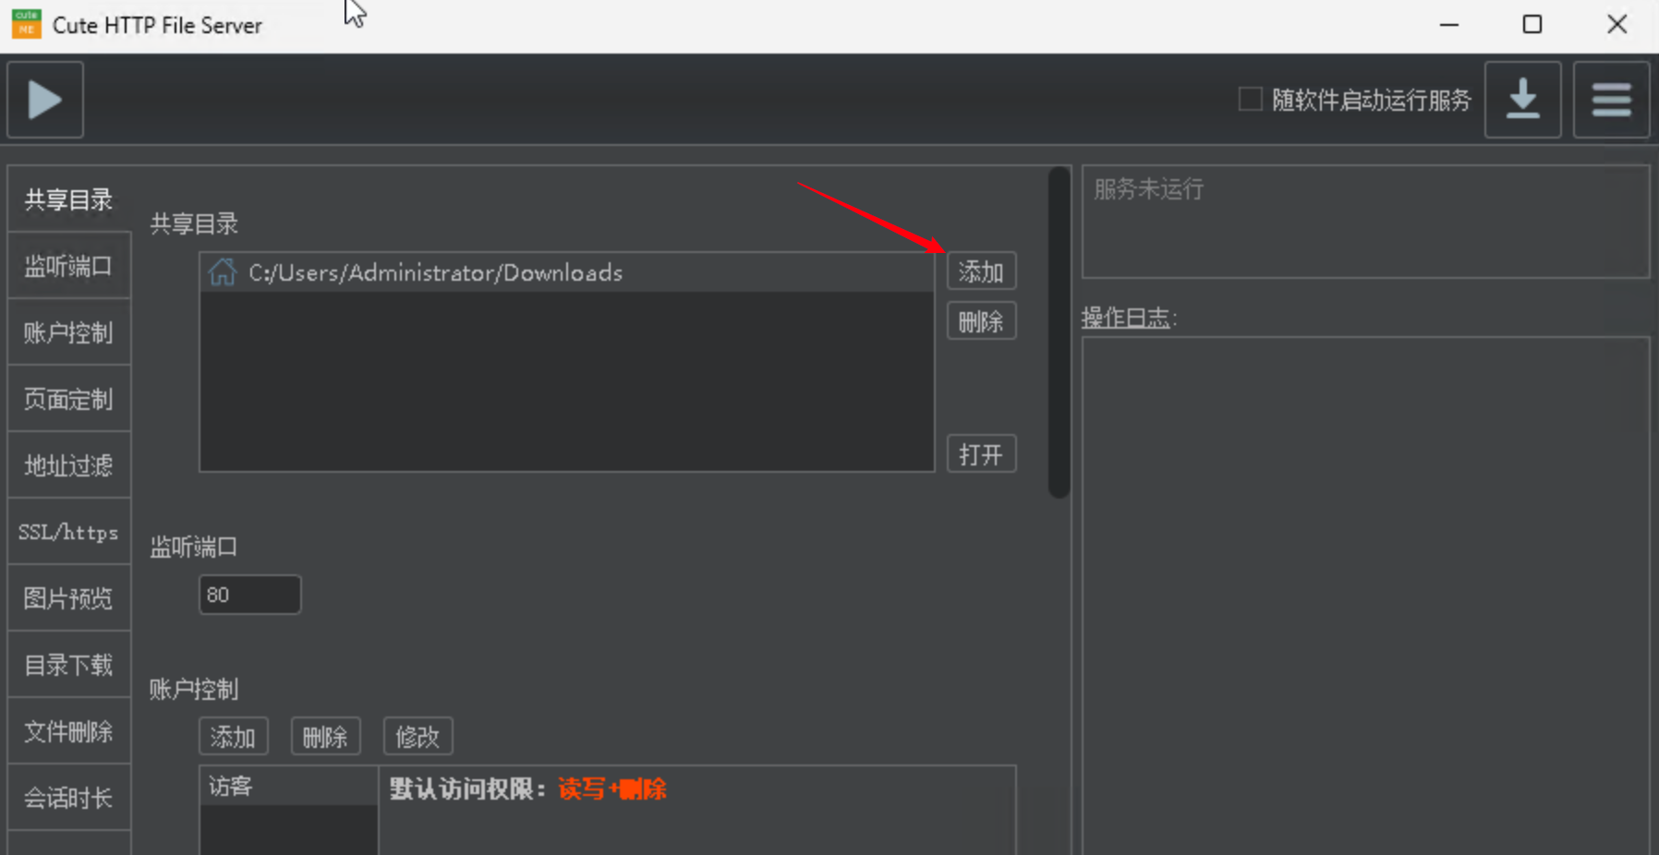The width and height of the screenshot is (1659, 855).
Task: Enable 随软件启动运行服务 checkbox
Action: tap(1250, 100)
